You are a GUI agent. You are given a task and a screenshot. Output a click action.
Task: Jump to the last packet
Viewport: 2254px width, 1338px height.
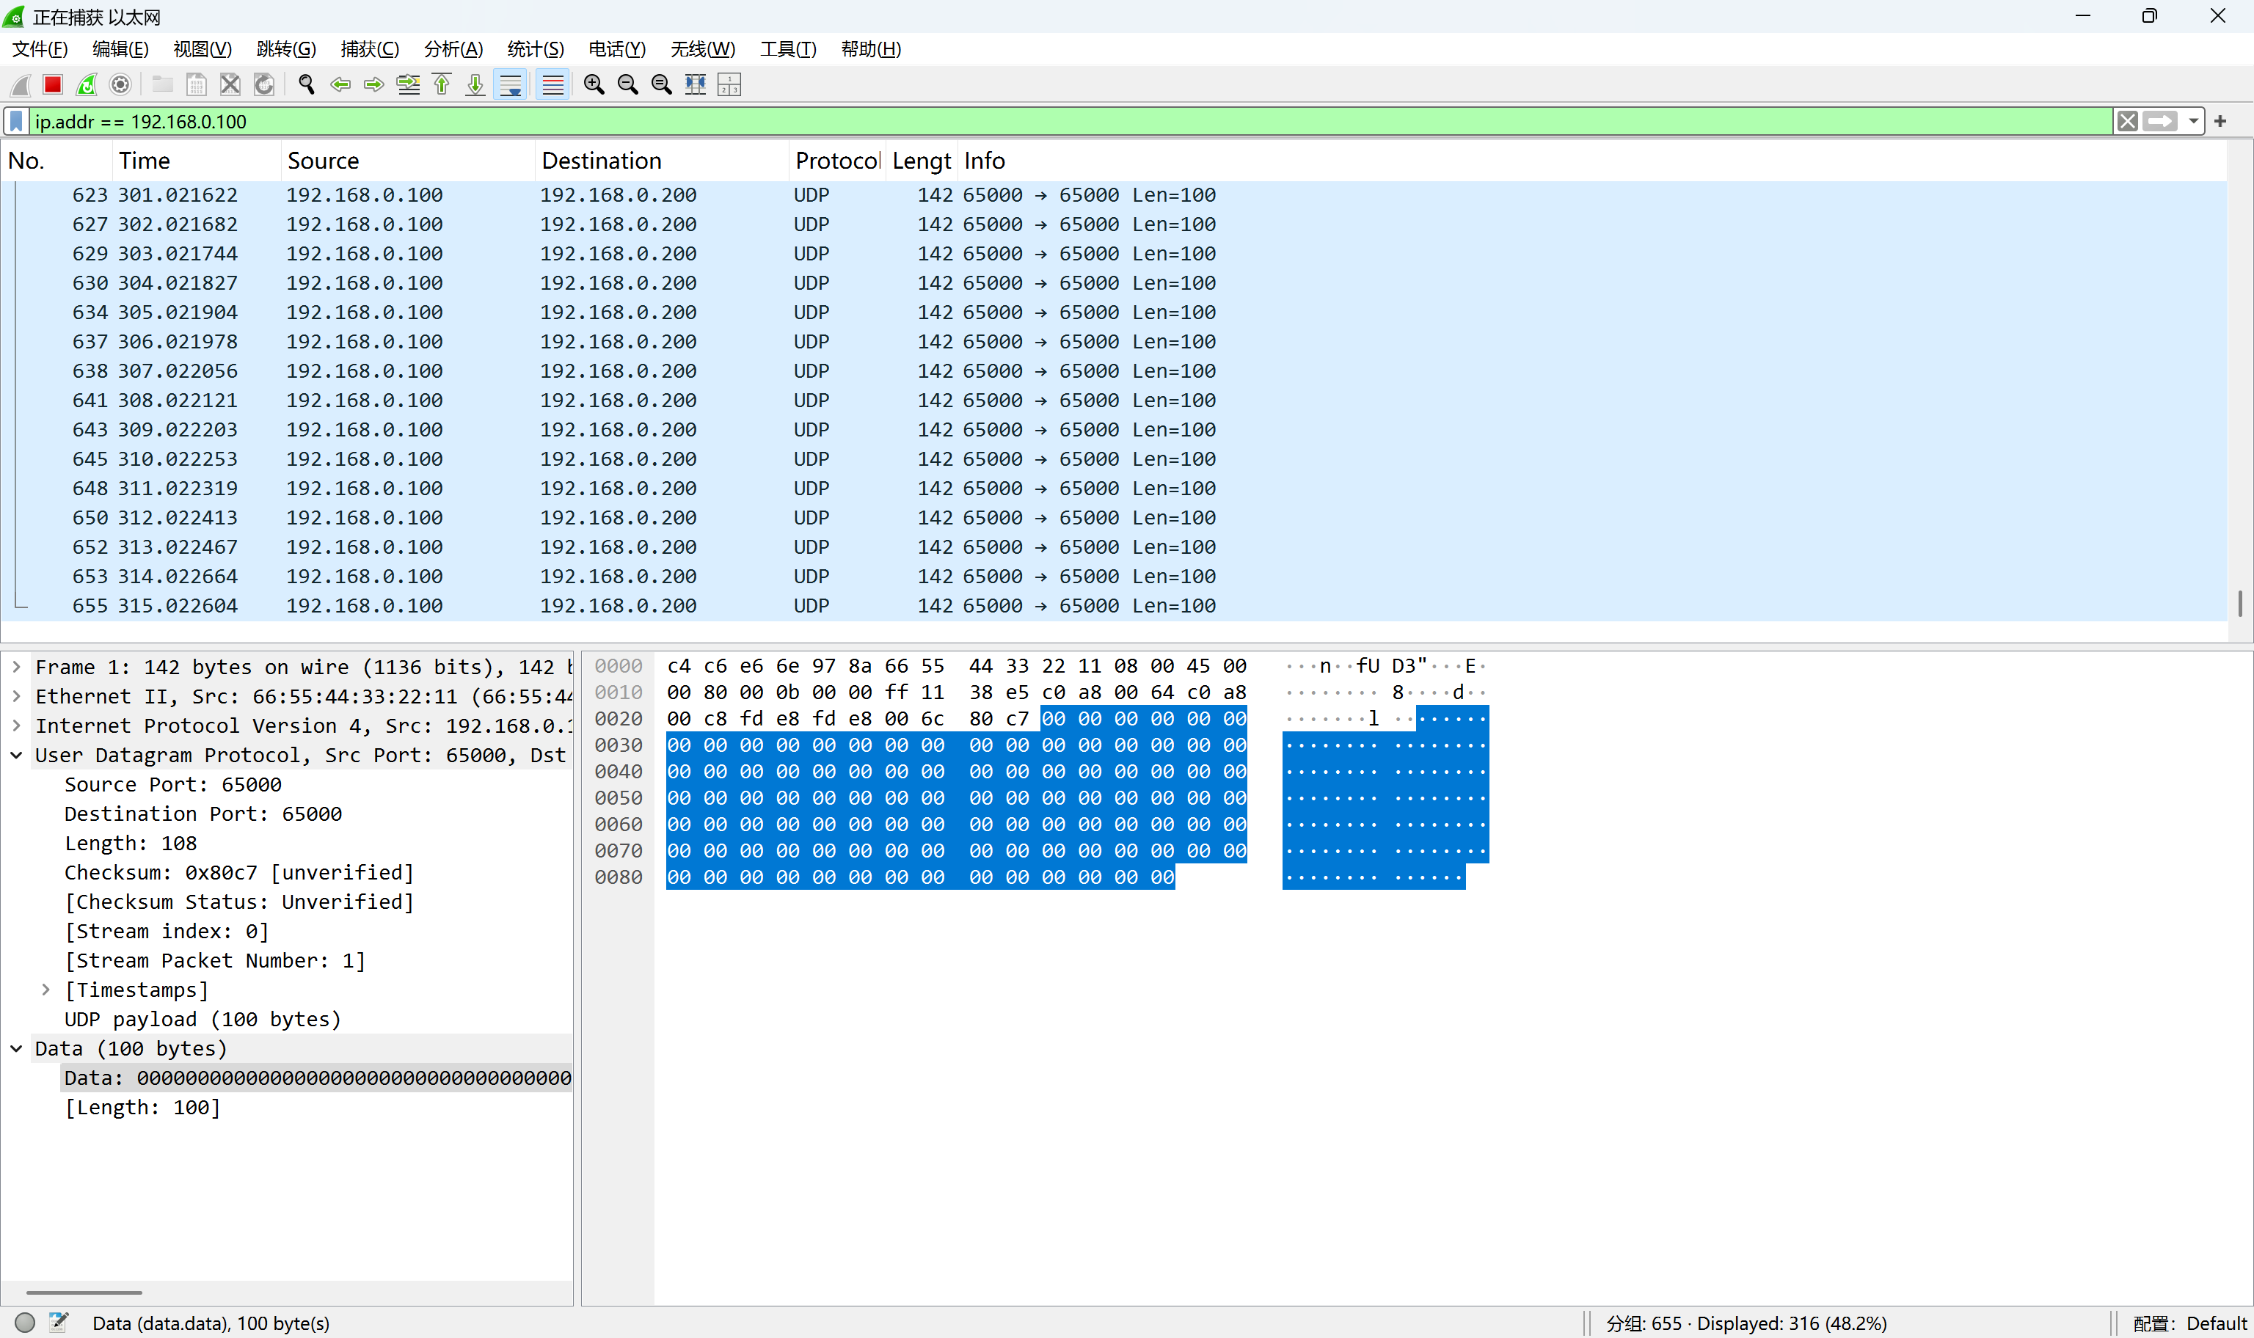point(475,85)
